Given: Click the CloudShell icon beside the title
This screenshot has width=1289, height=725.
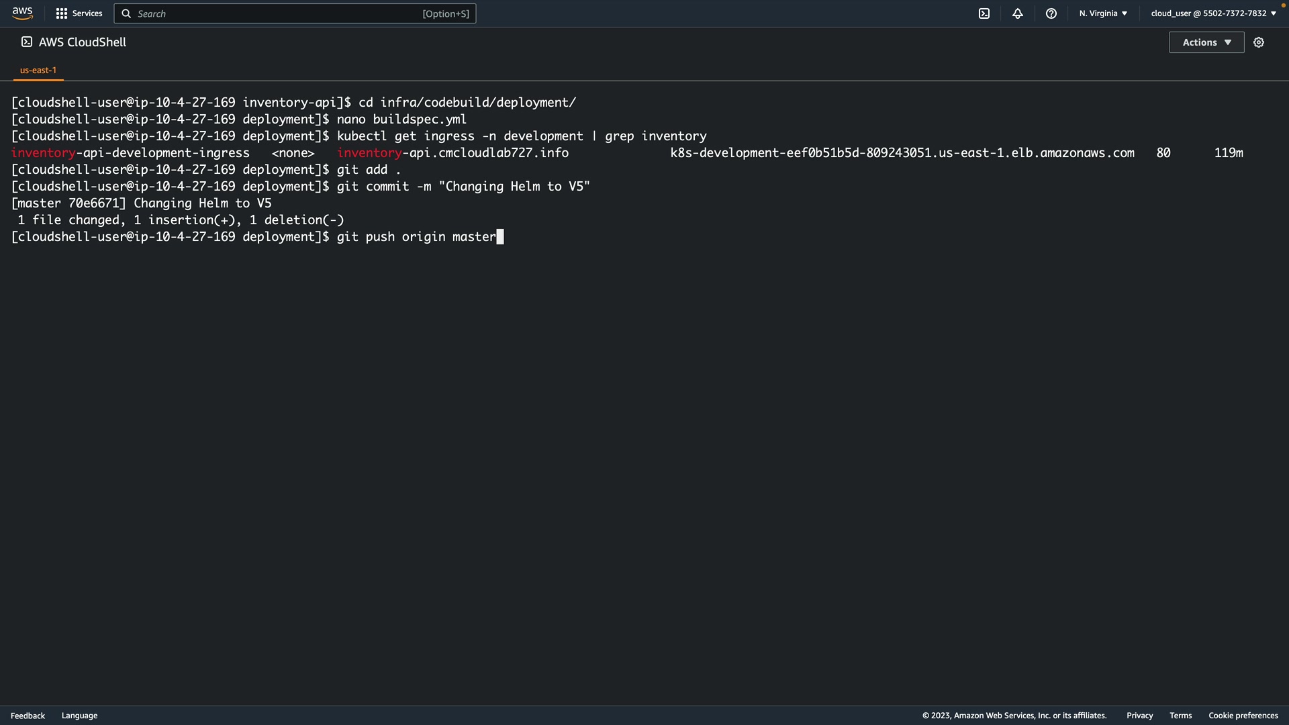Looking at the screenshot, I should pos(27,42).
